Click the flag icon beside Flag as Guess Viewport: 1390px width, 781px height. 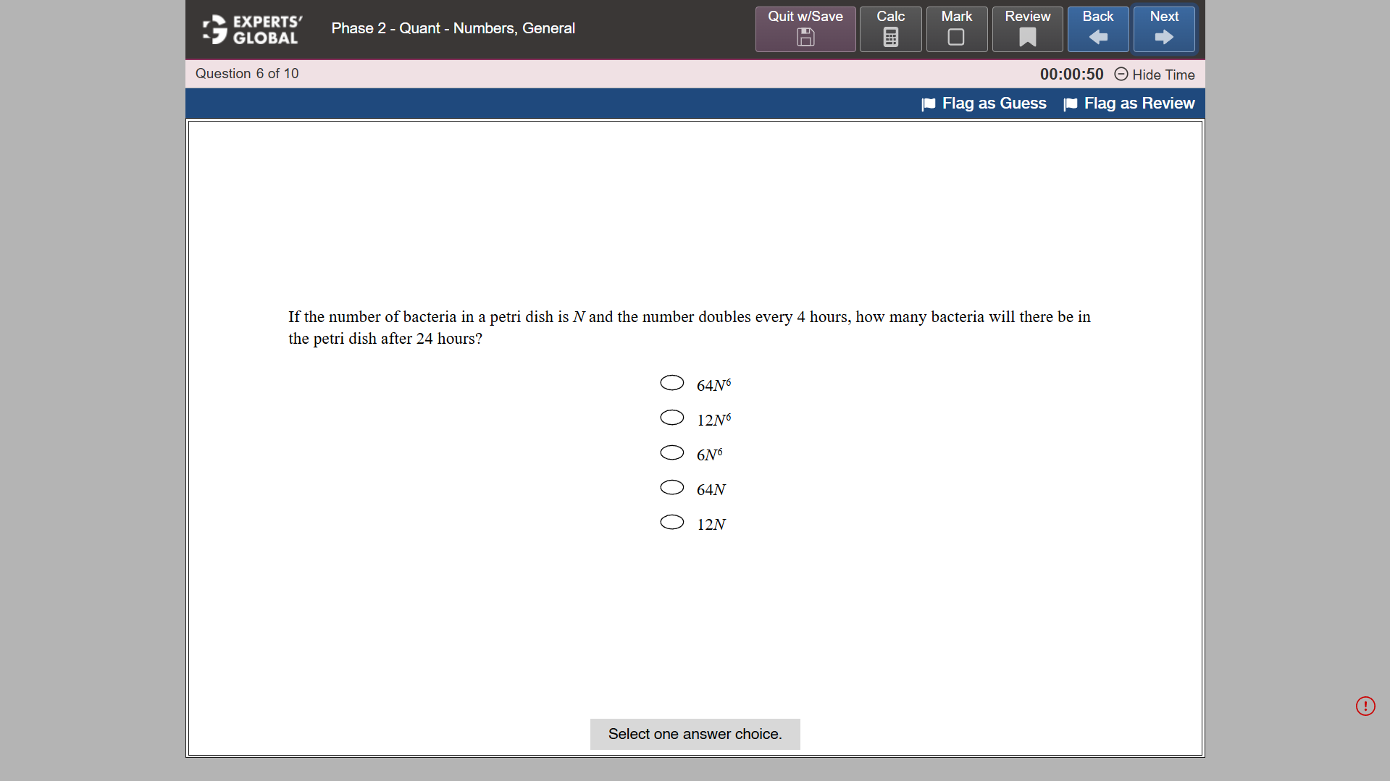point(928,104)
